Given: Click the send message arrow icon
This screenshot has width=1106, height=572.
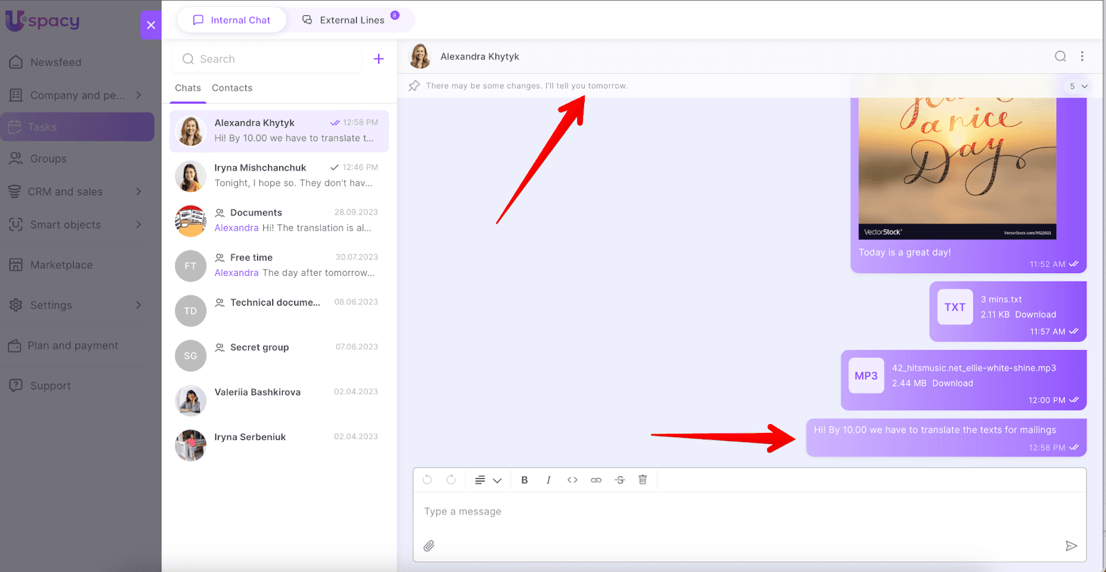Looking at the screenshot, I should point(1071,546).
